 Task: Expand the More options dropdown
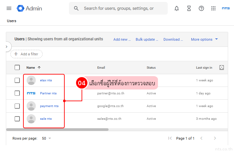click(204, 39)
